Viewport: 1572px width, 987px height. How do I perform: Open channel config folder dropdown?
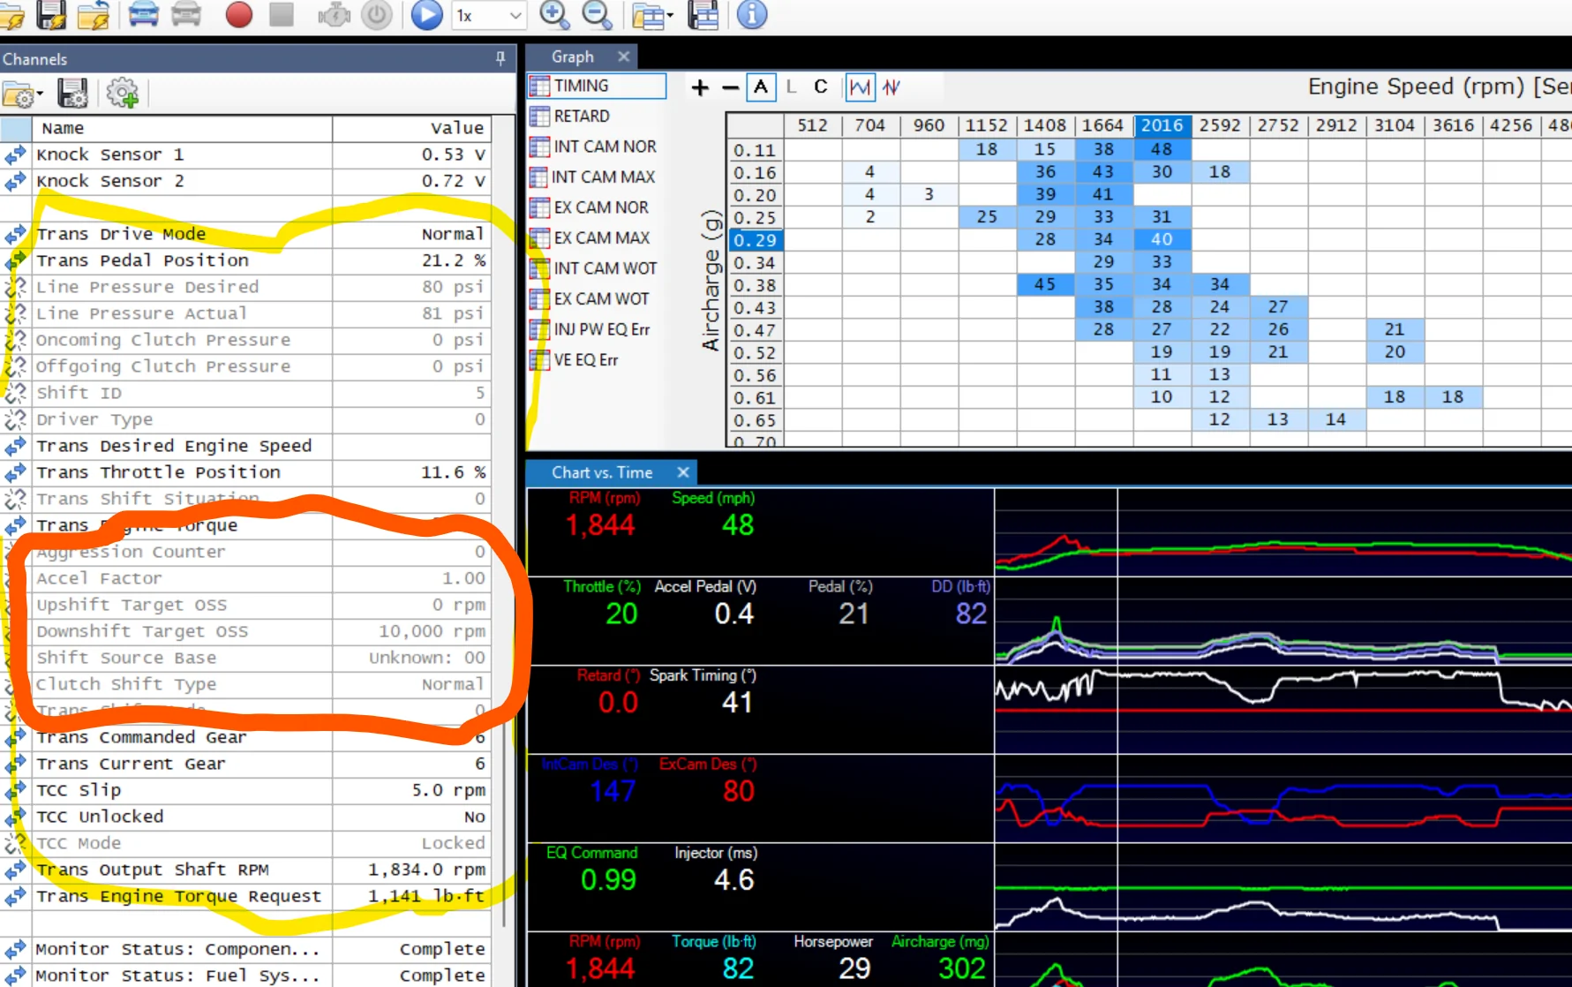point(22,94)
